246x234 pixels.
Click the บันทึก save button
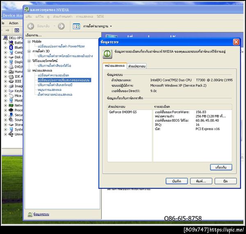coord(177,181)
